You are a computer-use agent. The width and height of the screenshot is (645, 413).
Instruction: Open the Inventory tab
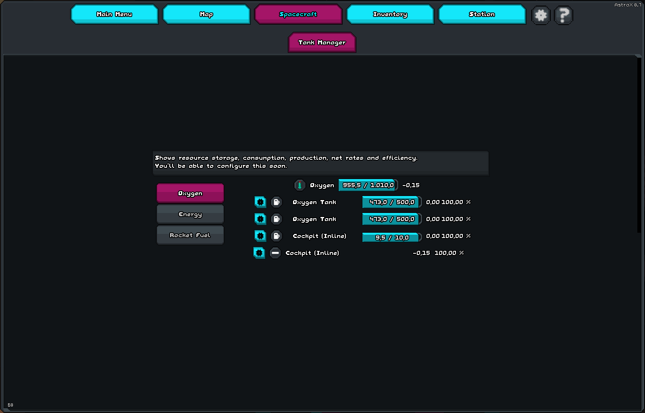pos(390,14)
